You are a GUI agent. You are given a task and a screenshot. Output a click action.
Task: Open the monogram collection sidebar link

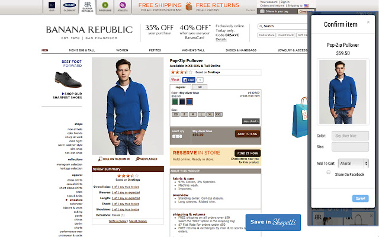[69, 165]
